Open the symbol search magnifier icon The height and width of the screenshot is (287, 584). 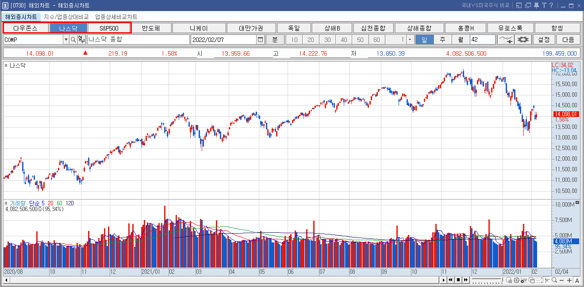pyautogui.click(x=73, y=40)
